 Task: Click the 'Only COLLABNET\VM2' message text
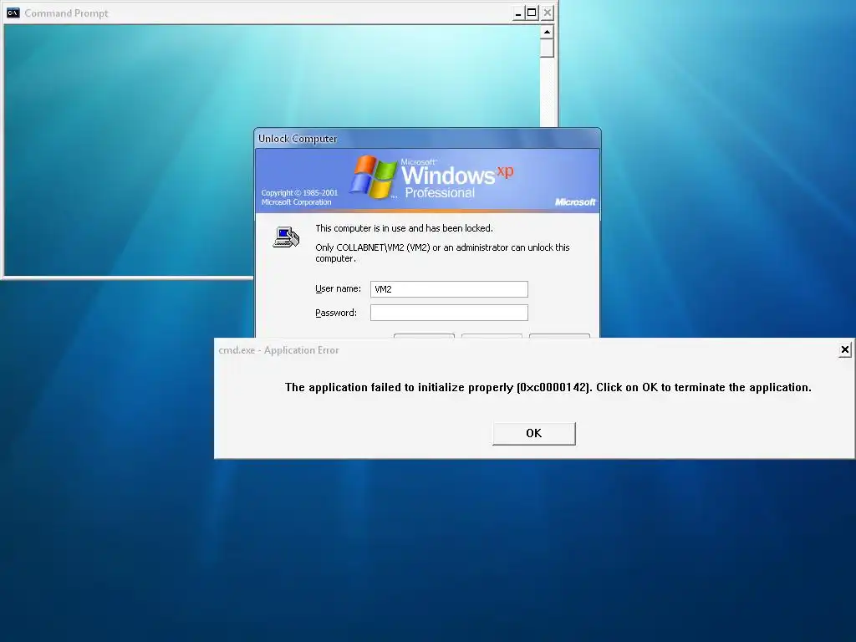pos(442,252)
